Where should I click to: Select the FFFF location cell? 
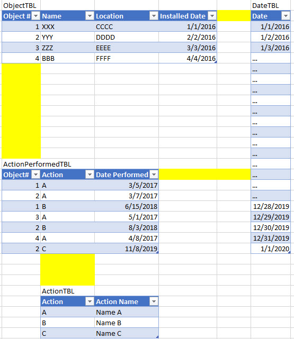click(x=127, y=58)
